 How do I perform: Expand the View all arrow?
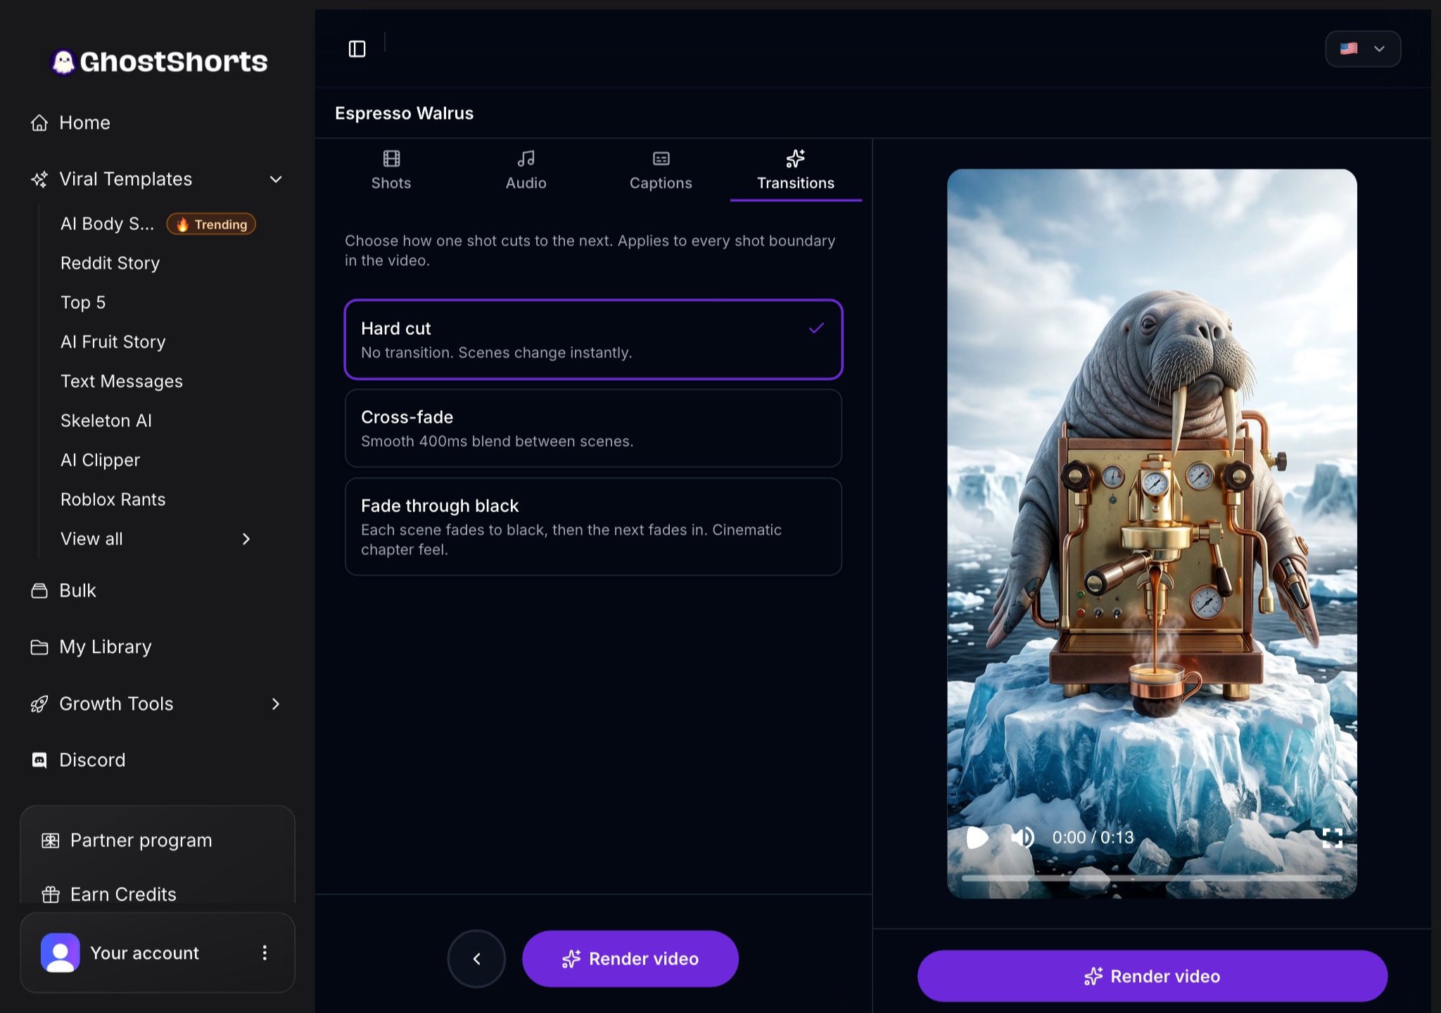tap(246, 540)
